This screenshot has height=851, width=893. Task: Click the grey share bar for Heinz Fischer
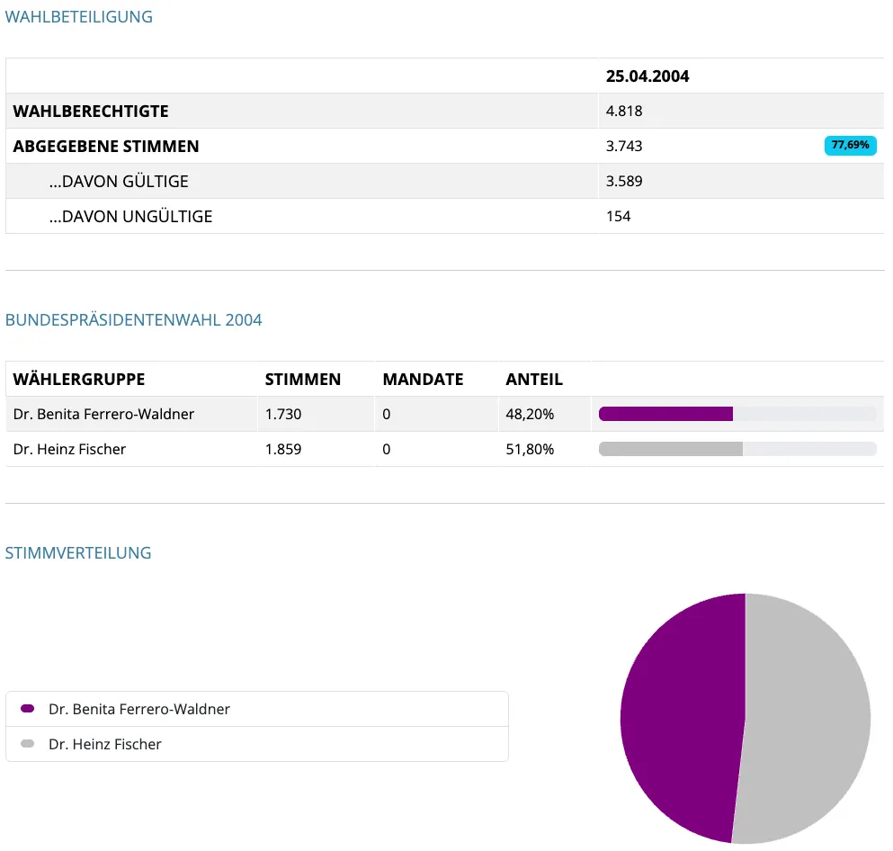click(x=671, y=450)
